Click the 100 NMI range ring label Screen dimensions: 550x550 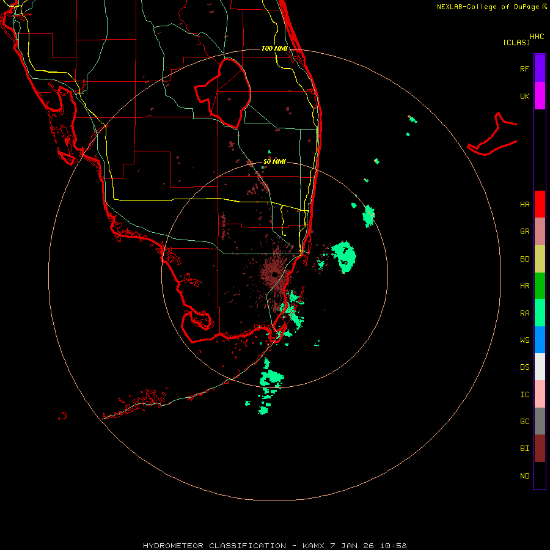tap(274, 48)
